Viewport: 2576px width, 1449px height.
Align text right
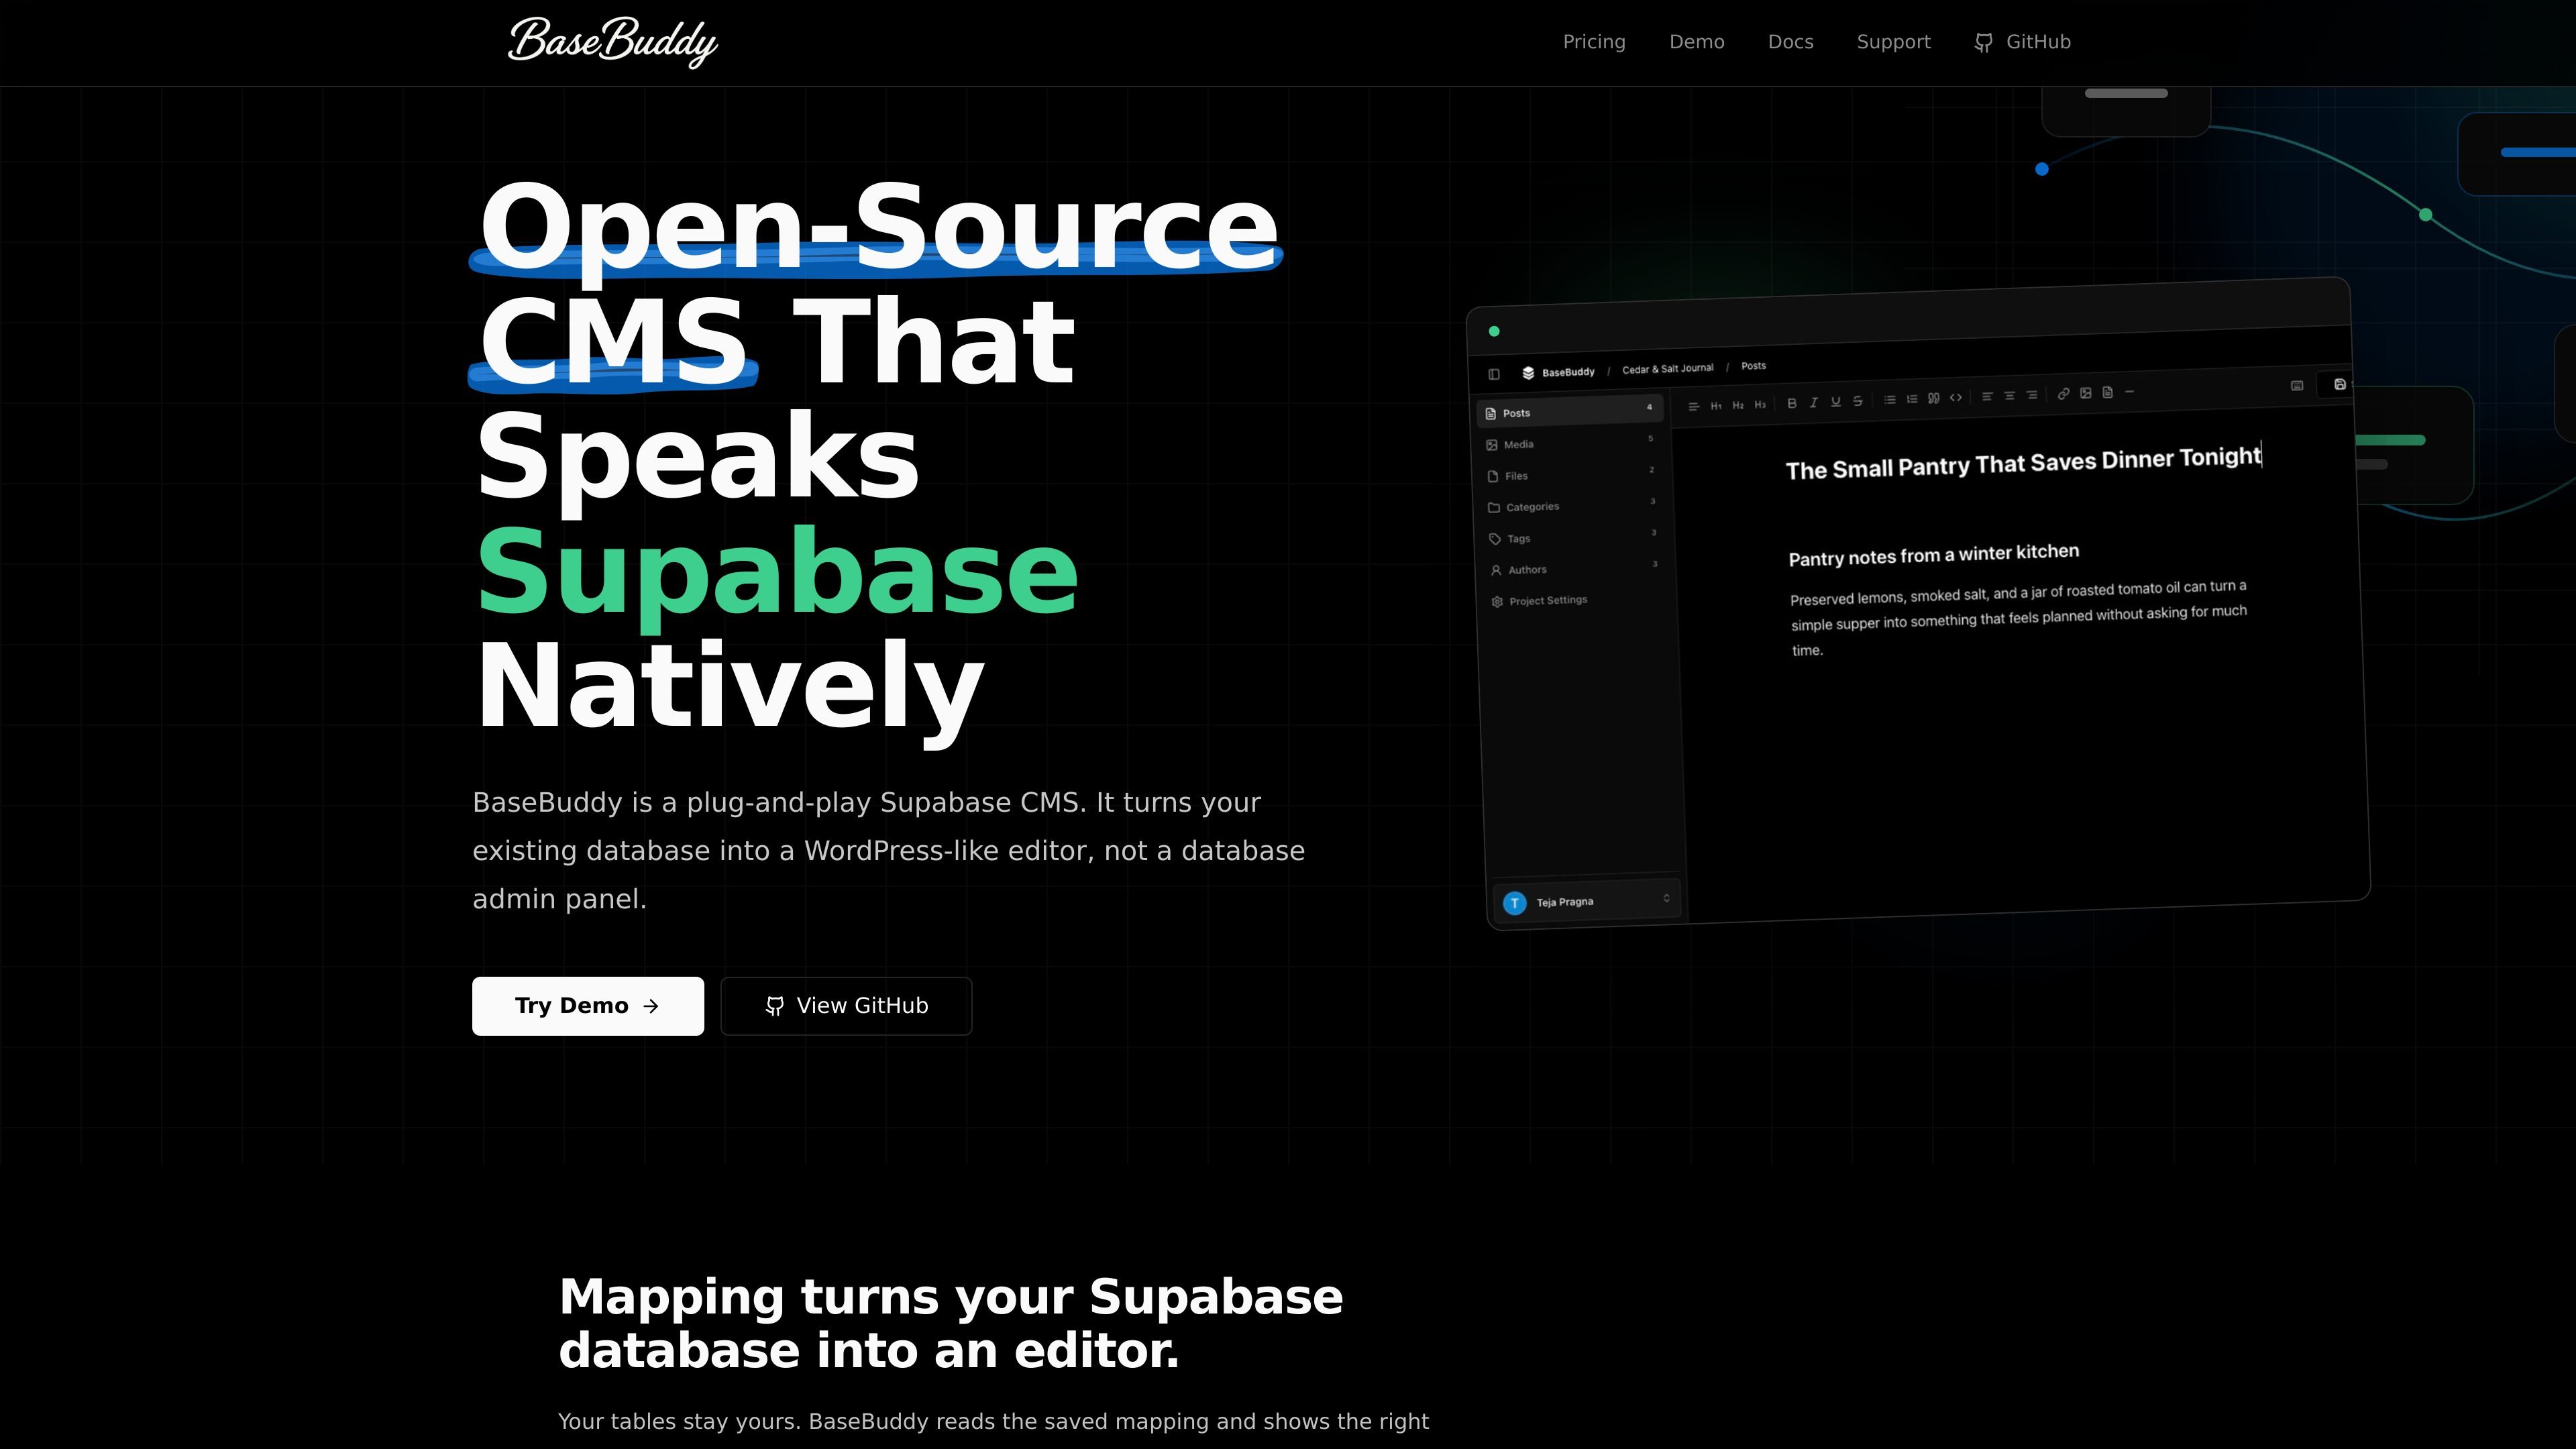[x=2031, y=395]
